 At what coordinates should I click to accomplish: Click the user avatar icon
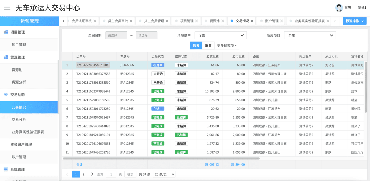339,8
